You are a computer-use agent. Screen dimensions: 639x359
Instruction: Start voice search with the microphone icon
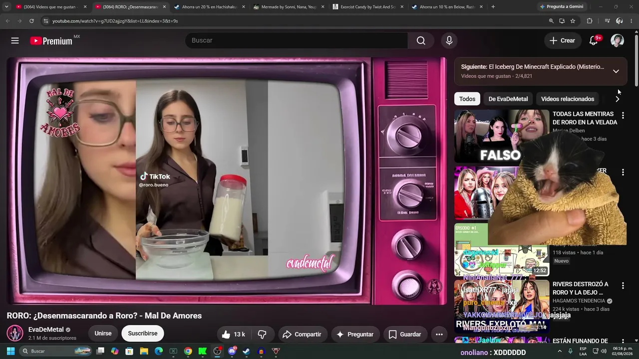point(449,40)
